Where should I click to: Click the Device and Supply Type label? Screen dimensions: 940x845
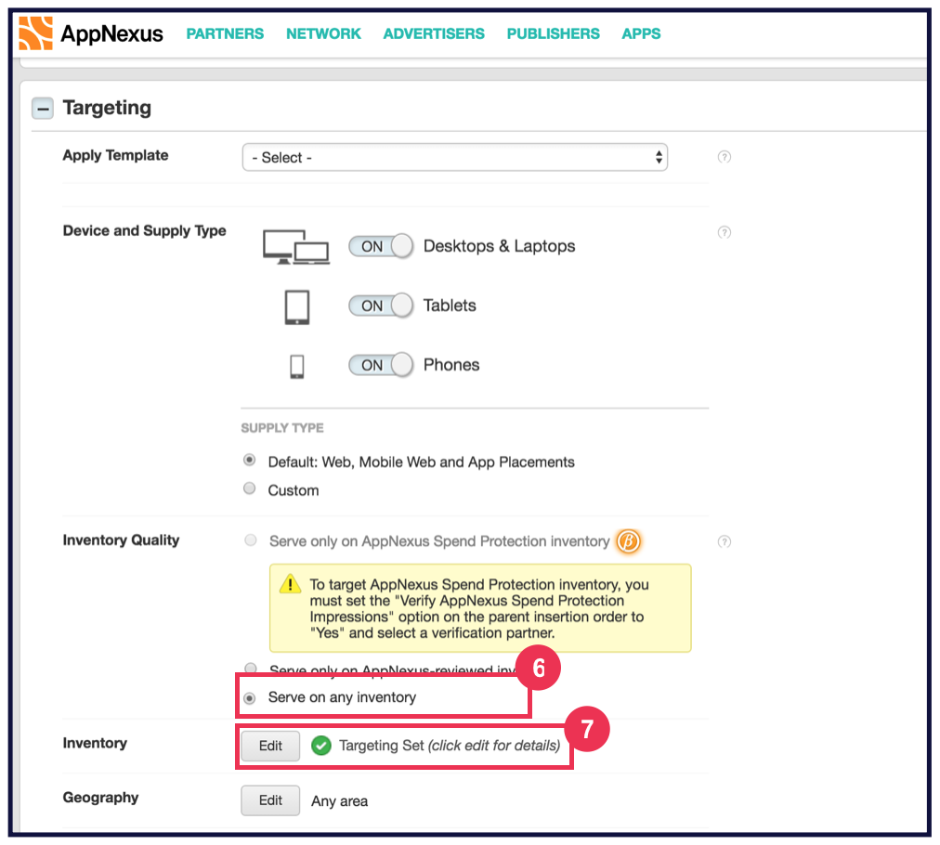145,230
